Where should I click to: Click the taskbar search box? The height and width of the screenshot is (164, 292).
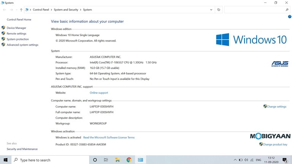click(x=51, y=160)
